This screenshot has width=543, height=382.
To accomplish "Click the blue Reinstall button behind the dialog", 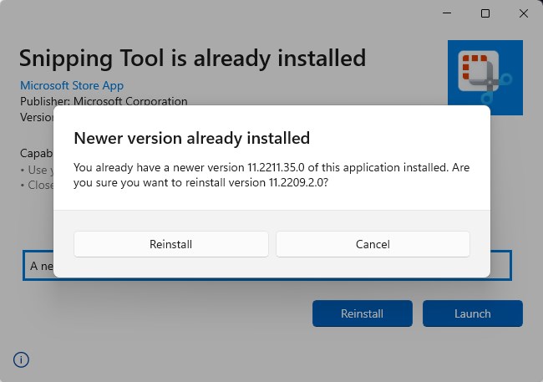I will (x=362, y=313).
